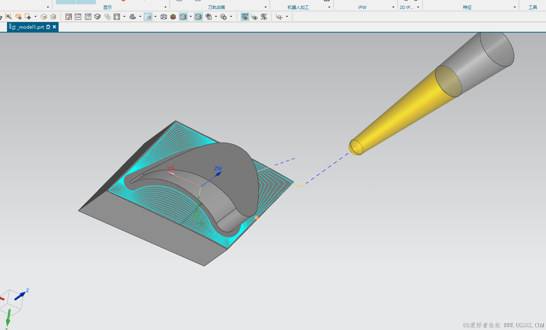Click the edit section cube icon
The image size is (546, 330).
coord(53,17)
